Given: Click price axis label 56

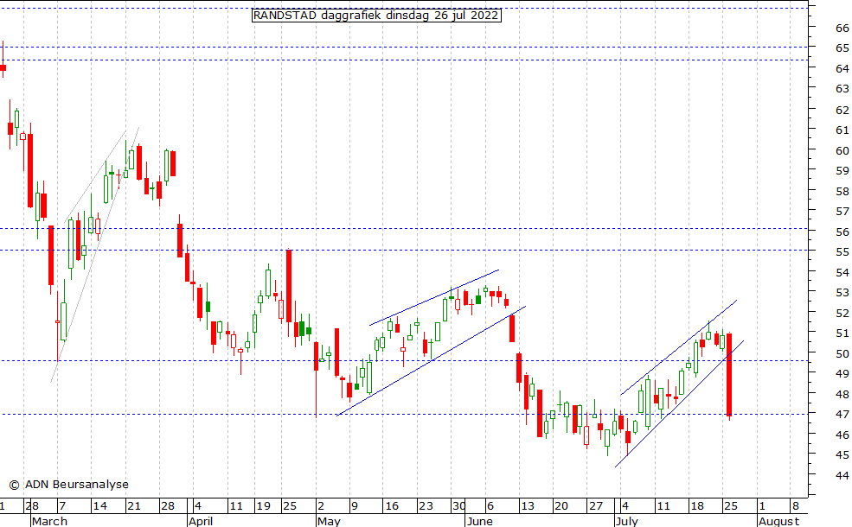Looking at the screenshot, I should click(842, 232).
